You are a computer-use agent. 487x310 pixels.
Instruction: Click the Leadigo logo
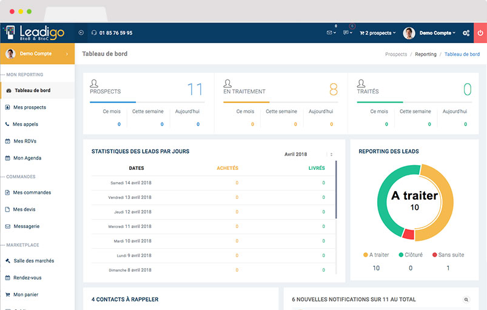(x=33, y=33)
